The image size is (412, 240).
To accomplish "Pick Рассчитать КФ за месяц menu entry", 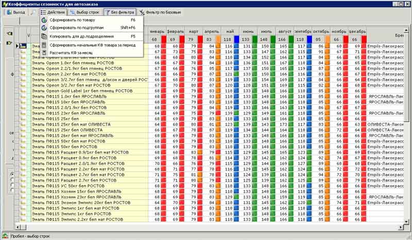I will point(92,53).
